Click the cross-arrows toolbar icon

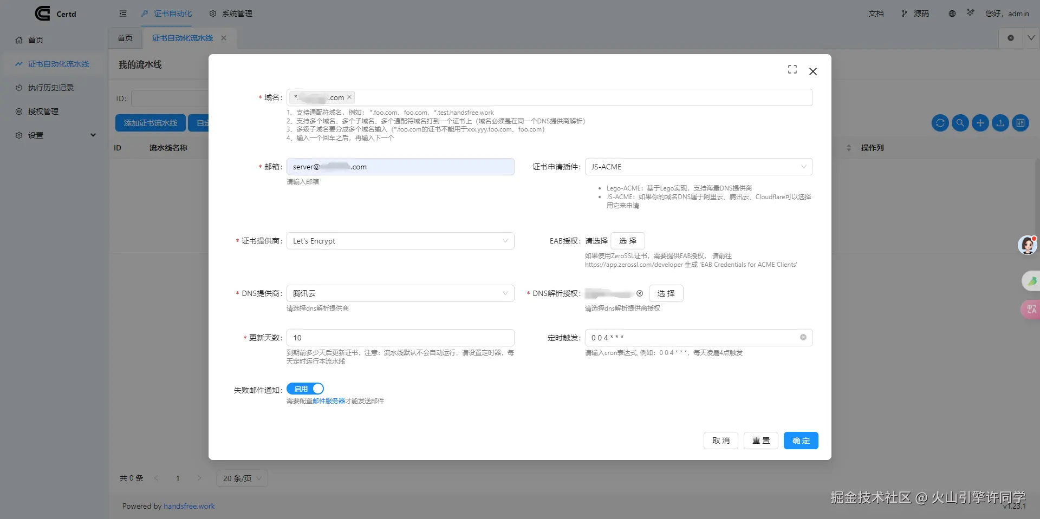(980, 123)
